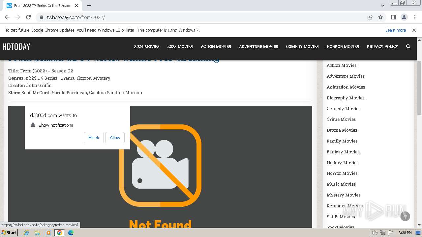Open Animation Movies sidebar category
This screenshot has width=422, height=237.
[346, 87]
